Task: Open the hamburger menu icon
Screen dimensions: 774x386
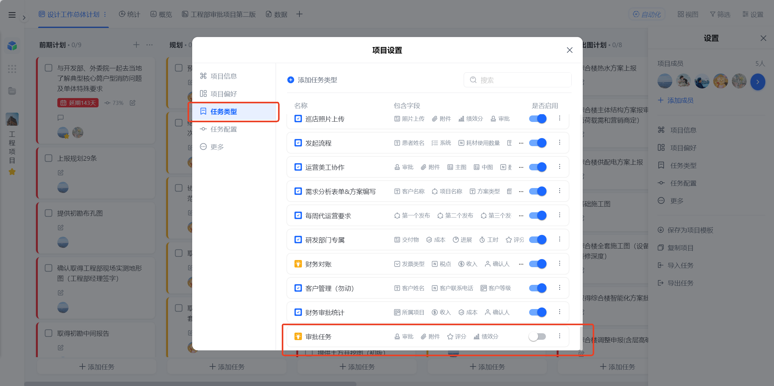Action: tap(12, 15)
